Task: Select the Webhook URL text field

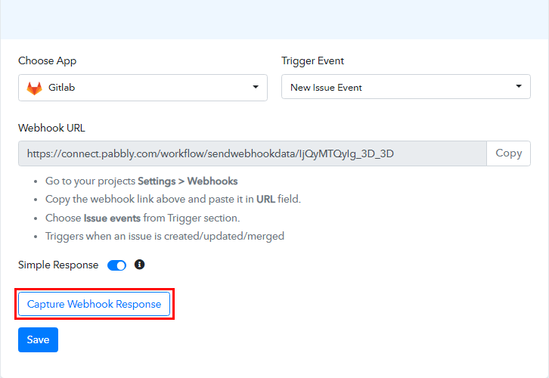Action: pyautogui.click(x=253, y=153)
